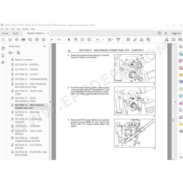Click scrollbar down arrow
This screenshot has width=183, height=183.
(x=173, y=159)
